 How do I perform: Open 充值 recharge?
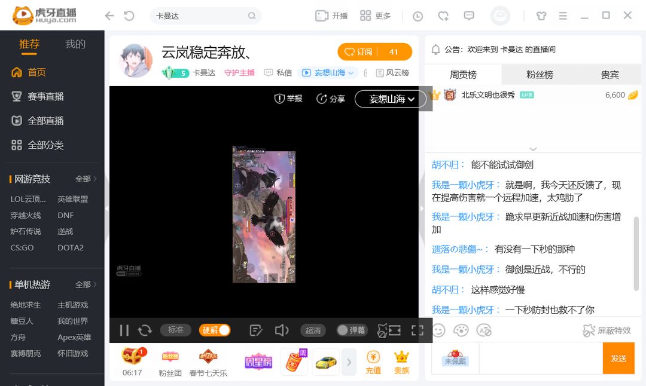click(x=373, y=362)
